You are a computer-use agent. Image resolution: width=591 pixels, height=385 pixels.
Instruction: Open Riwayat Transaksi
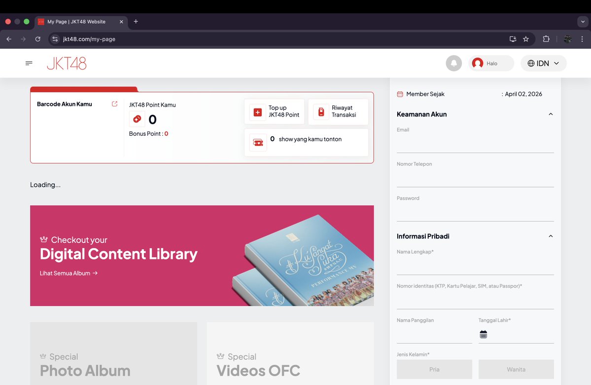338,112
